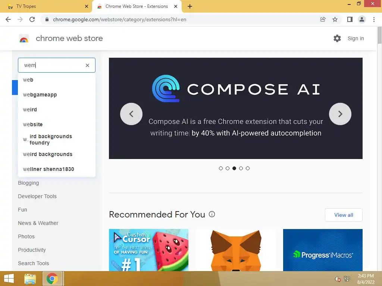Select the 'weird backgrounds' suggestion
This screenshot has width=382, height=286.
pyautogui.click(x=57, y=154)
